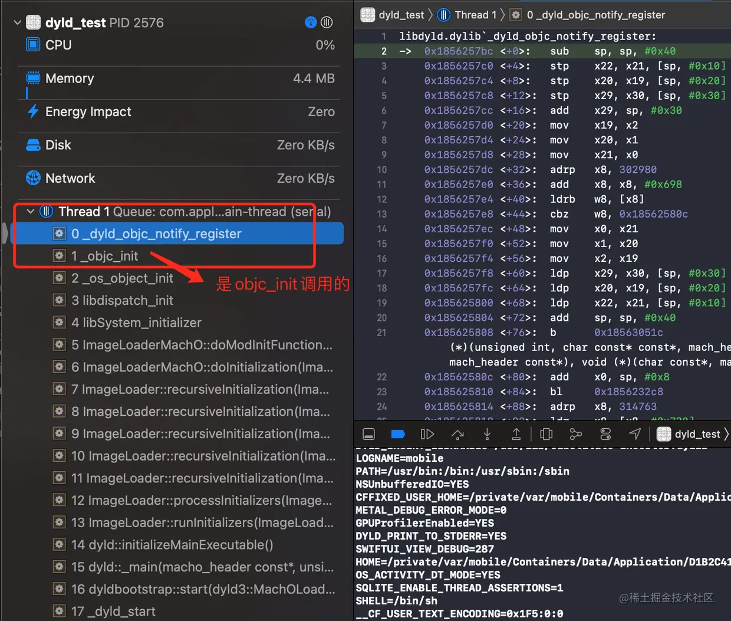Click frame gear icon for frame 8
The width and height of the screenshot is (731, 621).
click(x=60, y=411)
